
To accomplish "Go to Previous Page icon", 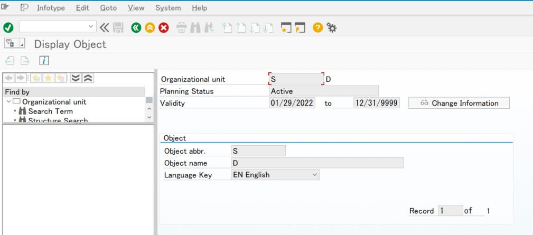I will tap(241, 27).
